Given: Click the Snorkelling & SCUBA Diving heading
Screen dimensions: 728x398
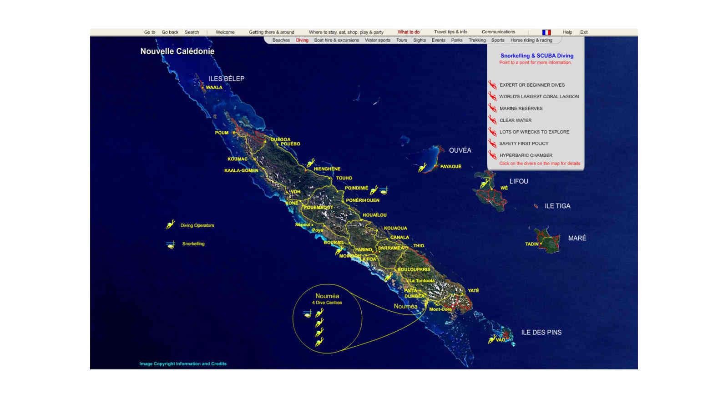Looking at the screenshot, I should [537, 55].
